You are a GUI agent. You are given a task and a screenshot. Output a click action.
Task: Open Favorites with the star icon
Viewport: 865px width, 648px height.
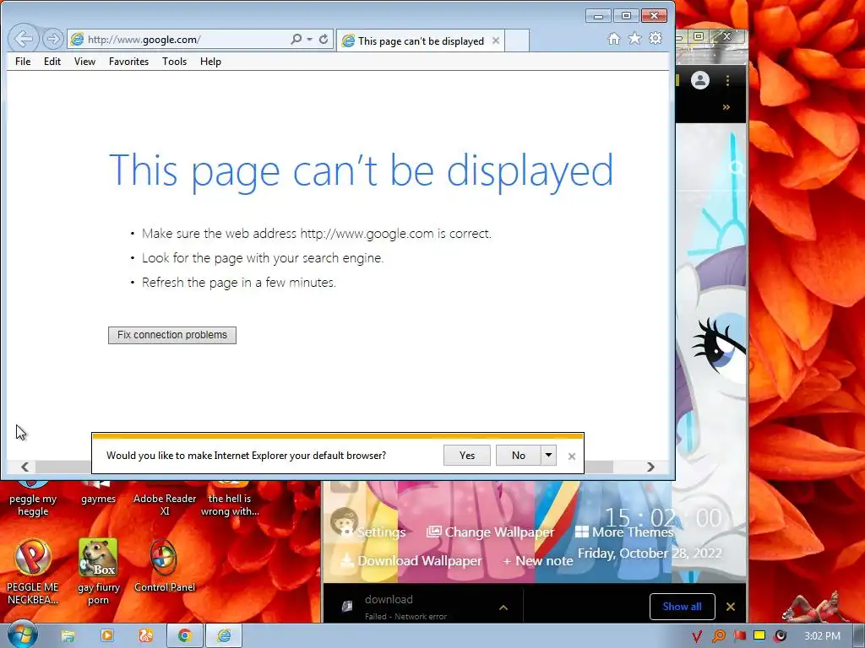[634, 39]
